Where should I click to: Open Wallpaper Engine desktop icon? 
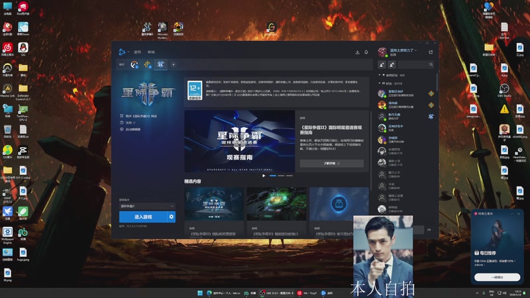[x=7, y=235]
